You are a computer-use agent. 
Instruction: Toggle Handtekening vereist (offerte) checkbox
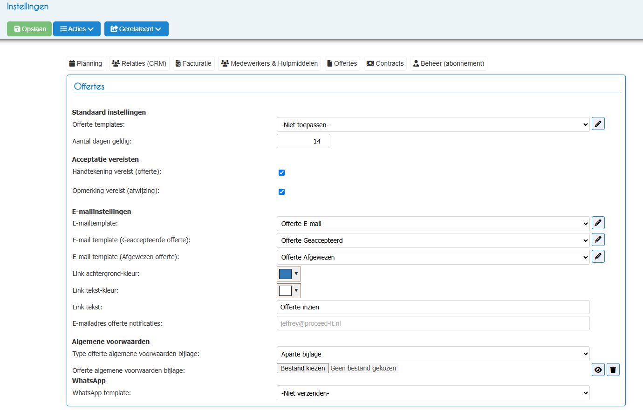click(281, 173)
